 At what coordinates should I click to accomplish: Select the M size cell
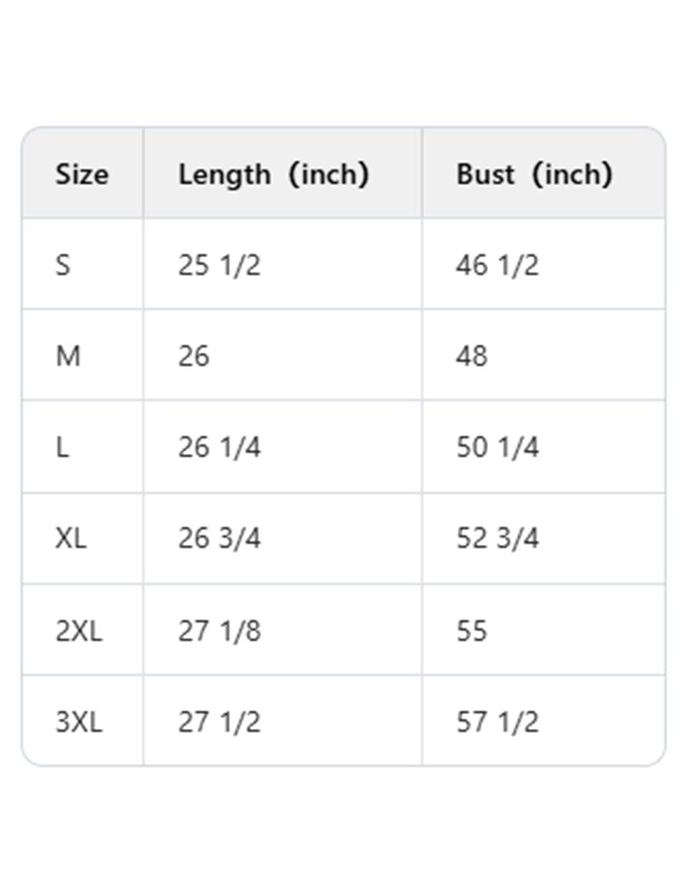coord(68,356)
